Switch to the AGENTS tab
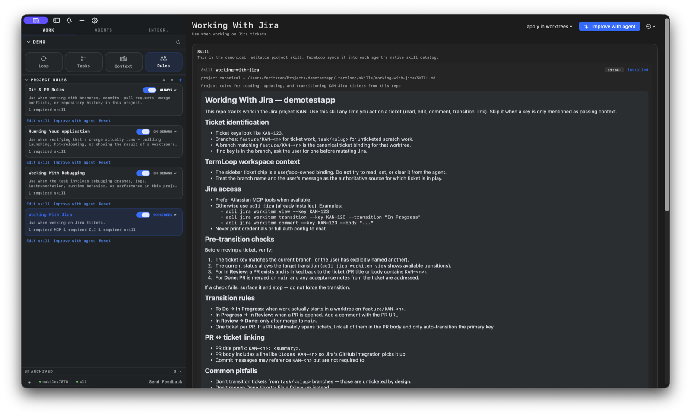 pyautogui.click(x=103, y=30)
